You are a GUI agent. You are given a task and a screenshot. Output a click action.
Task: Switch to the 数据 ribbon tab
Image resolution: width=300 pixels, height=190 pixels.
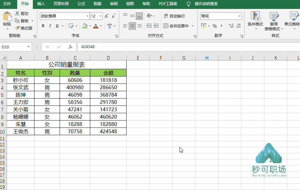(x=97, y=4)
